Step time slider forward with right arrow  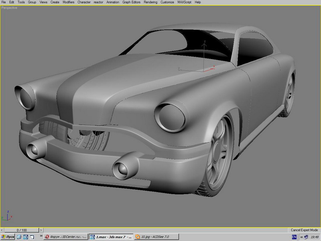point(41,230)
